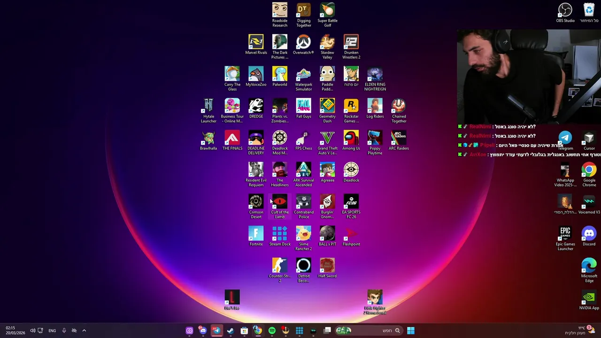601x338 pixels.
Task: Open the Super Battle Golf shortcut
Action: (x=327, y=15)
